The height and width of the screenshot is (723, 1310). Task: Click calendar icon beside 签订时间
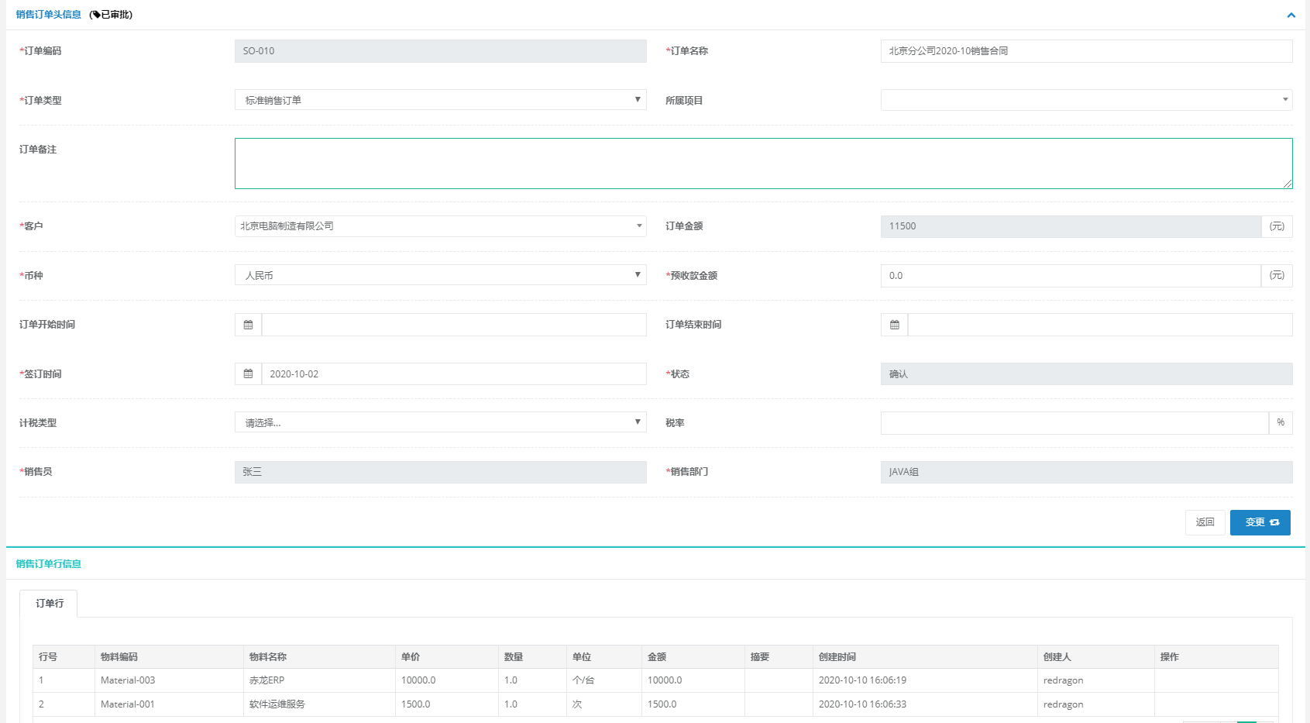tap(248, 374)
